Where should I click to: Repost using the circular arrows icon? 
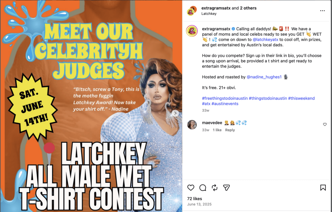(x=215, y=187)
